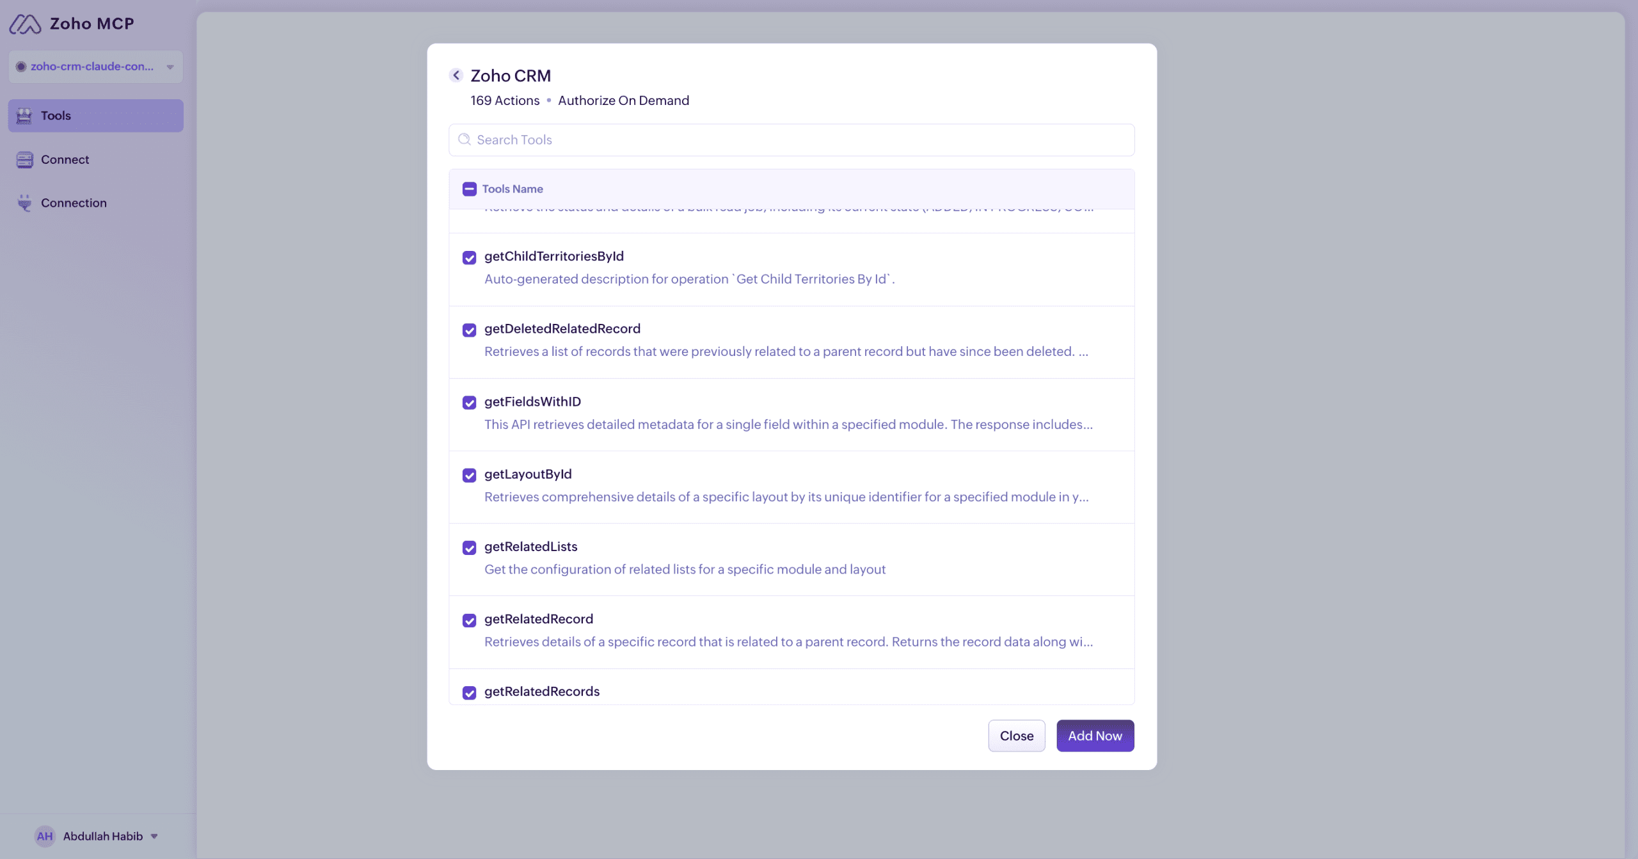Click the back arrow next to Zoho CRM

(x=457, y=75)
